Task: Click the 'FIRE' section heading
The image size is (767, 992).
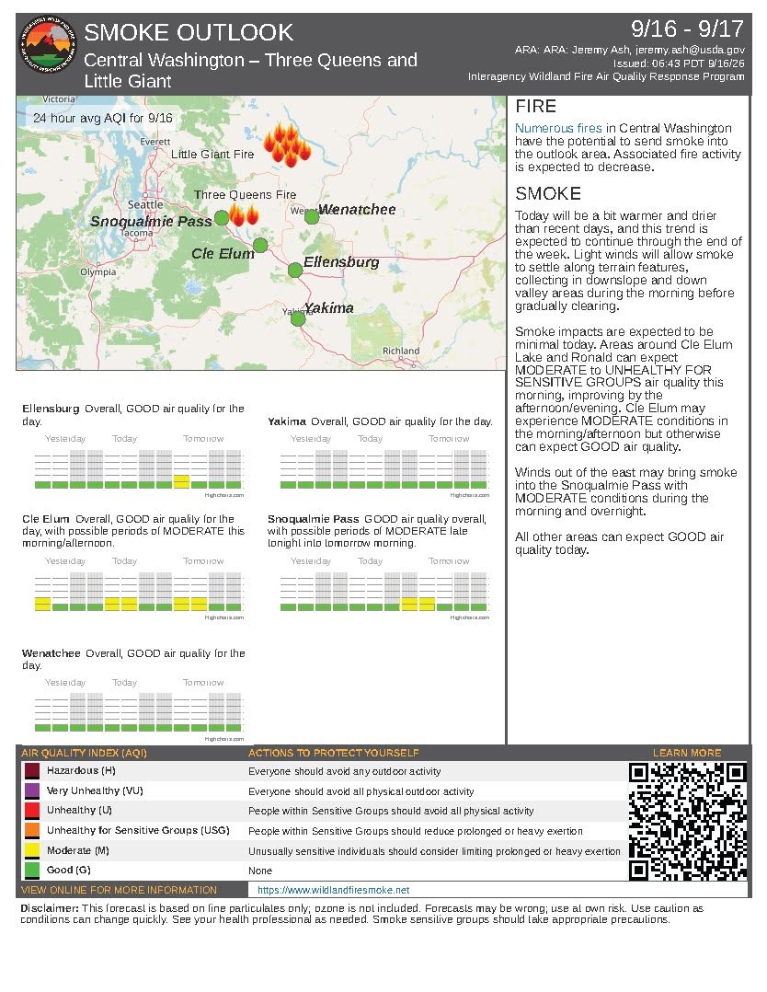Action: [535, 107]
